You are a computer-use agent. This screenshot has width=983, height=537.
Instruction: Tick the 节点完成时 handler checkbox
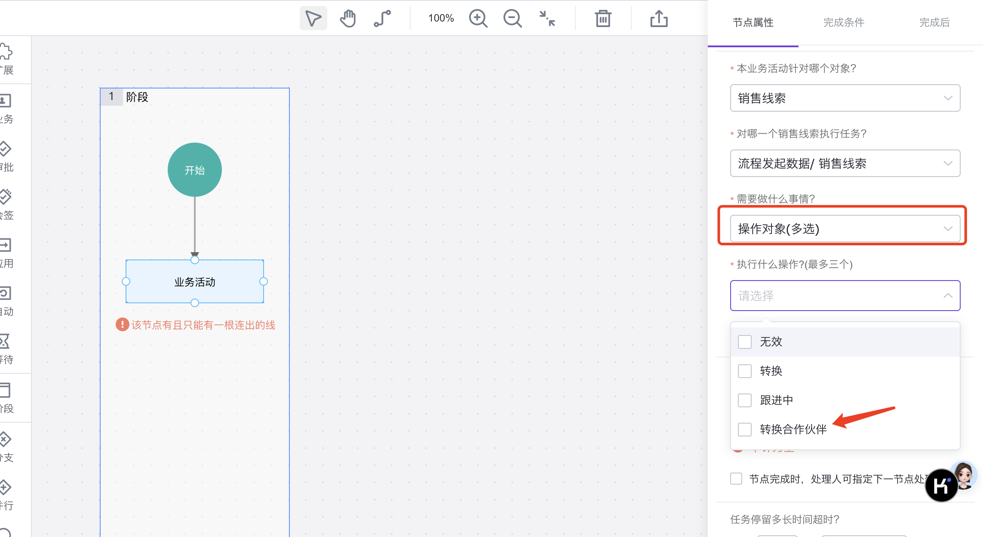point(736,479)
